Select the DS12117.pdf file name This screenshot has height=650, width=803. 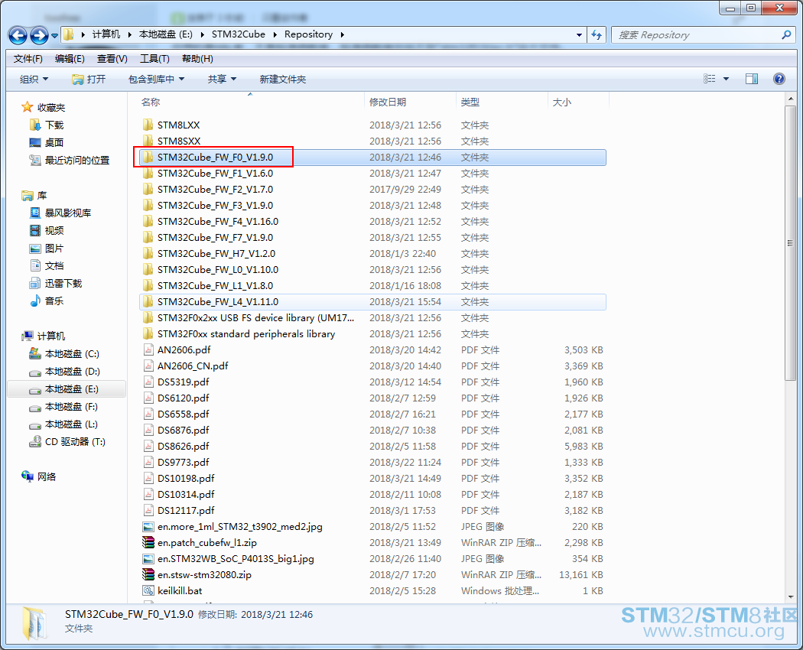coord(186,511)
